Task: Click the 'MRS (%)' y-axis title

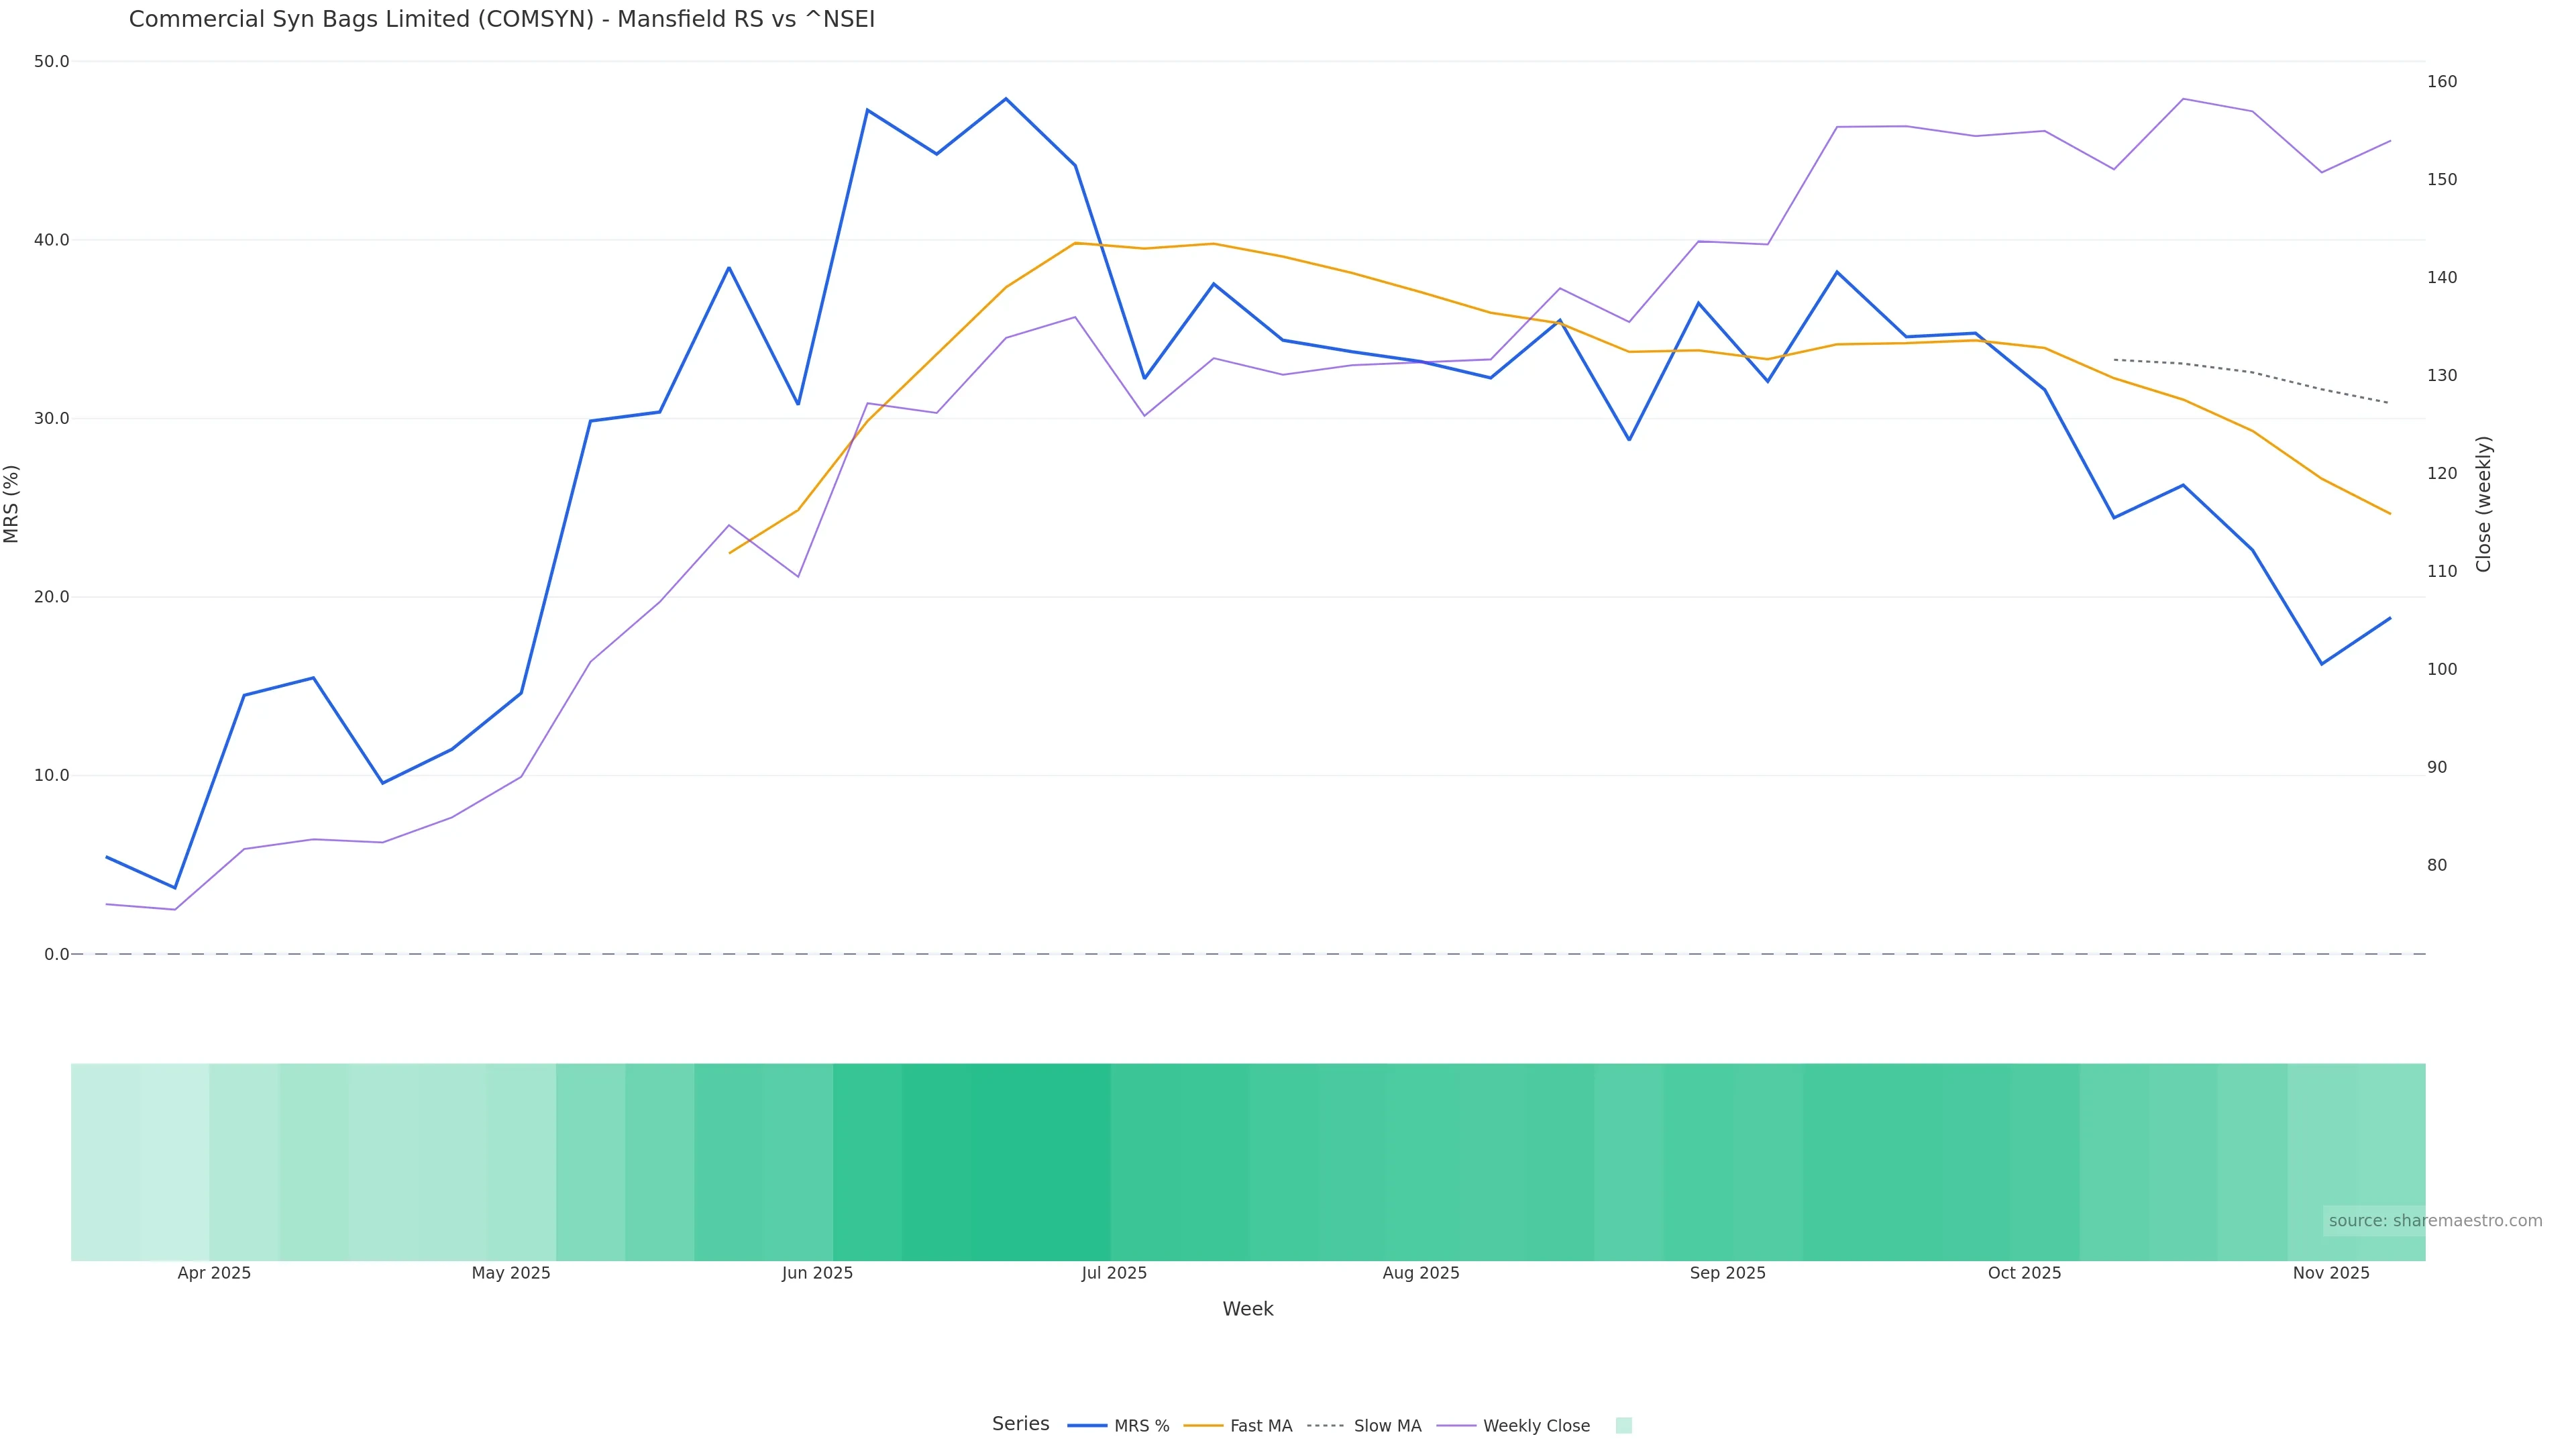Action: [x=11, y=504]
